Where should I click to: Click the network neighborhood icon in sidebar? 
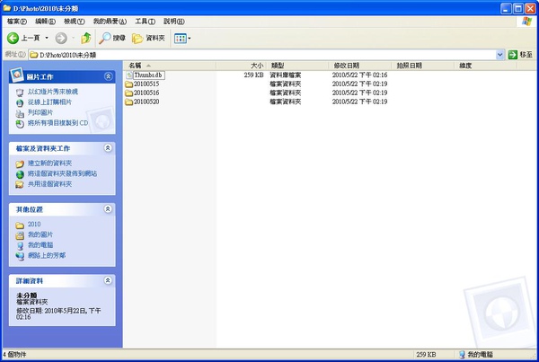(20, 256)
